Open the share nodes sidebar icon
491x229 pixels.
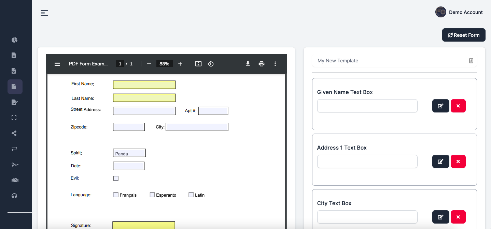pos(14,133)
